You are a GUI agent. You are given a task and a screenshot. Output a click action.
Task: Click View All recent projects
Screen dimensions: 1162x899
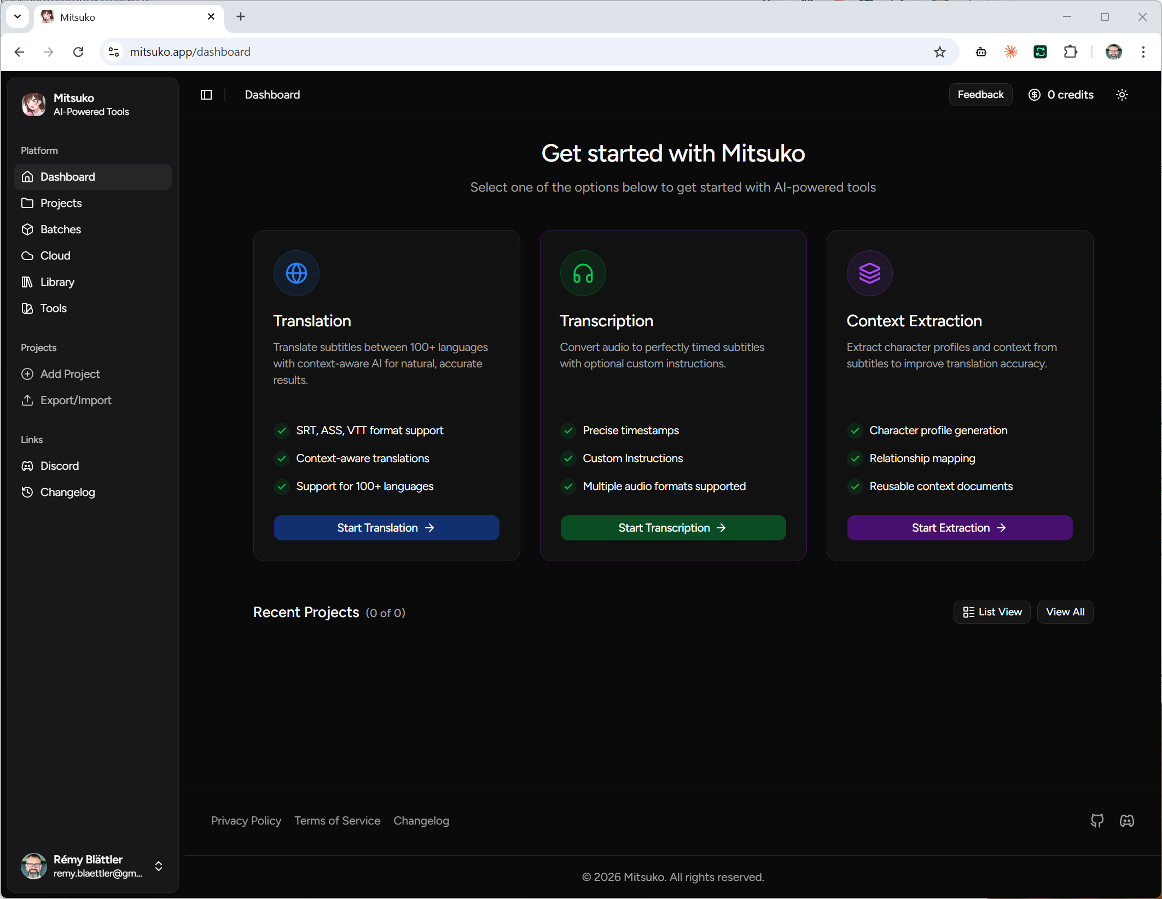tap(1065, 612)
